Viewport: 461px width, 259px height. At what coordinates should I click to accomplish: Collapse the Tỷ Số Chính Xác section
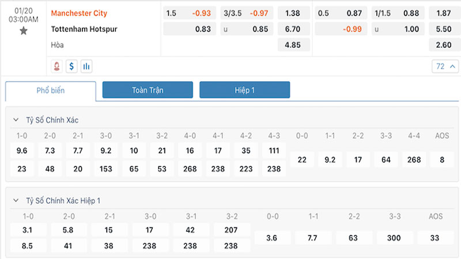tap(16, 120)
